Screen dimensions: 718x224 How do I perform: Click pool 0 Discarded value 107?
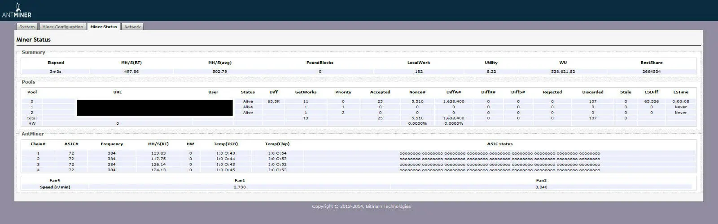pyautogui.click(x=593, y=101)
